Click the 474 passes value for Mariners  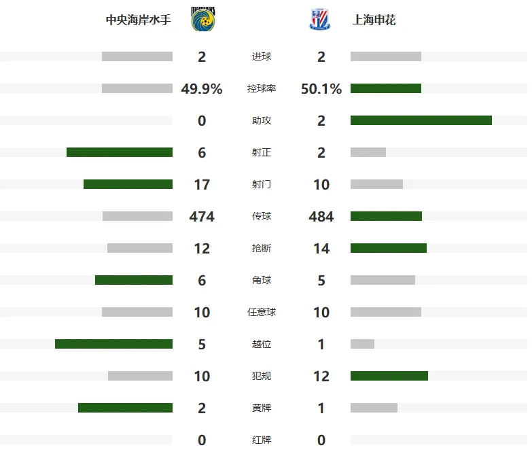click(202, 217)
